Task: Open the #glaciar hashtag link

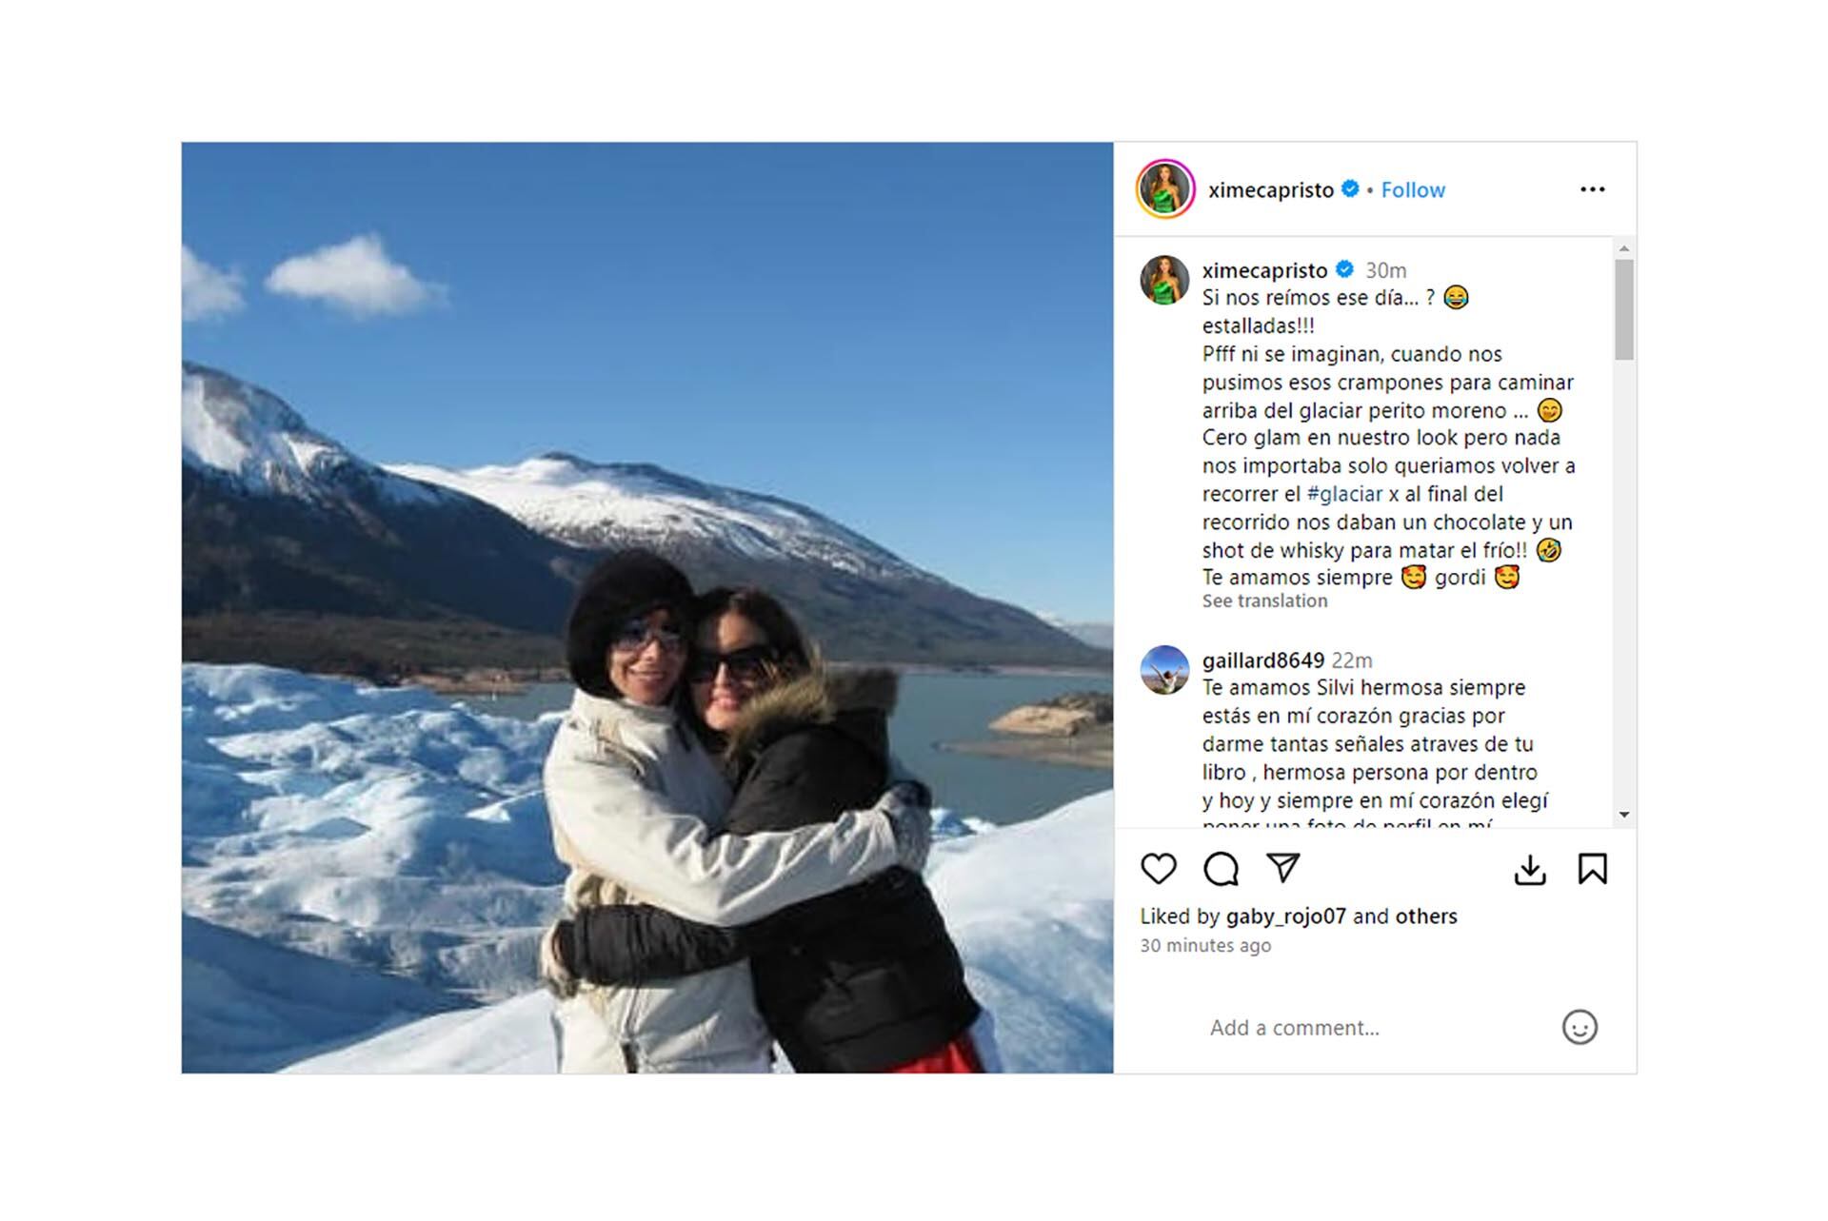Action: (x=1344, y=494)
